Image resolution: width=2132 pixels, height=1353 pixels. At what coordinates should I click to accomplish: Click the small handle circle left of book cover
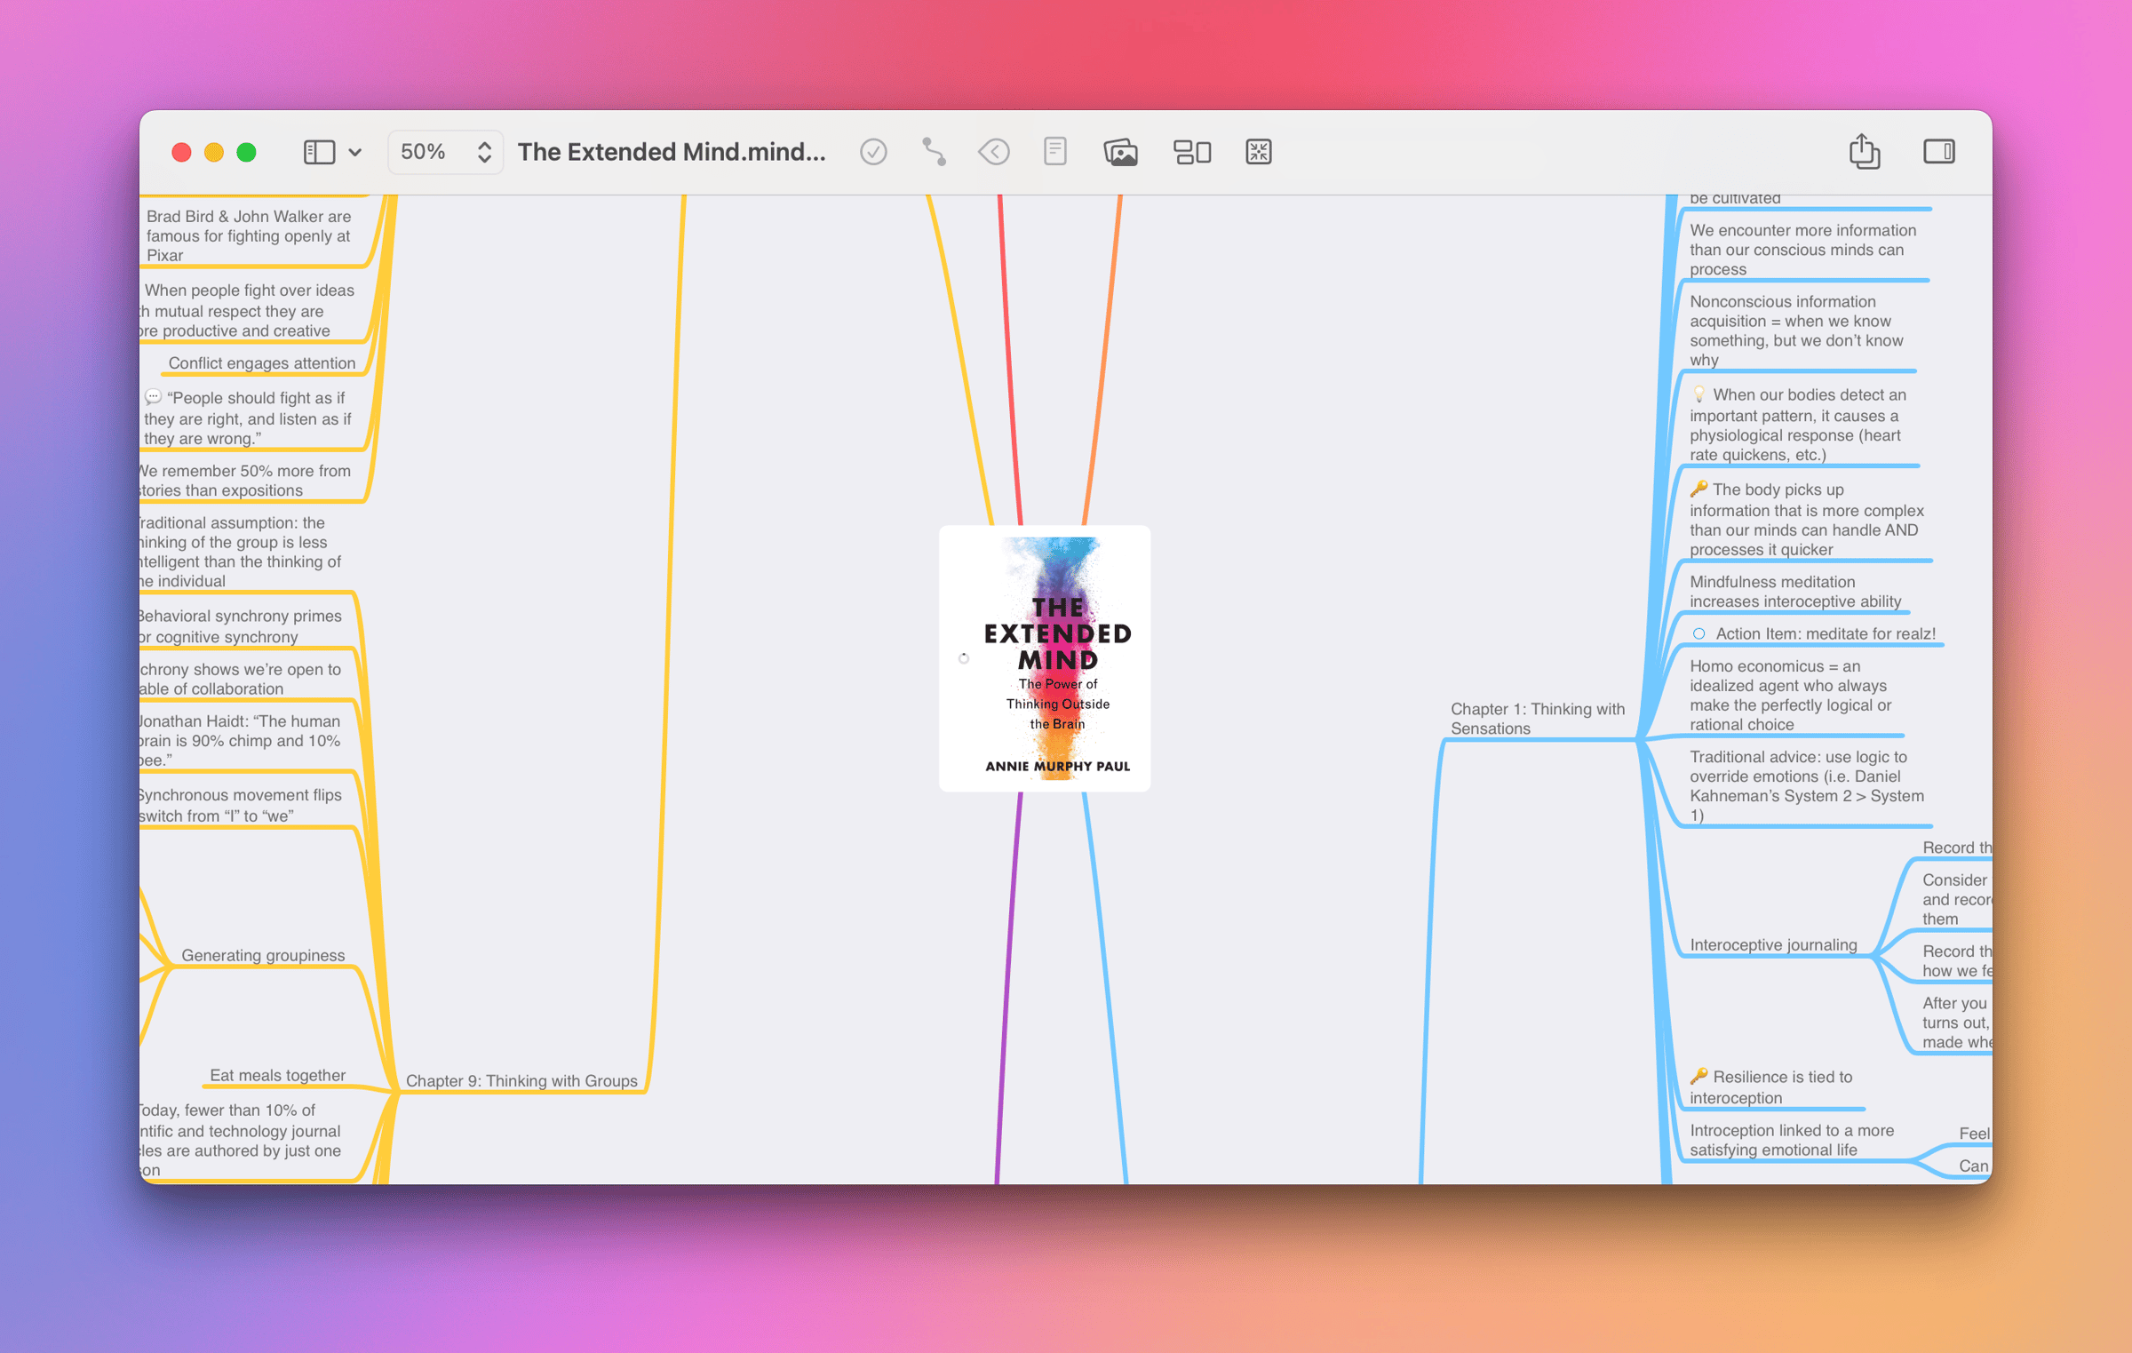pyautogui.click(x=964, y=658)
